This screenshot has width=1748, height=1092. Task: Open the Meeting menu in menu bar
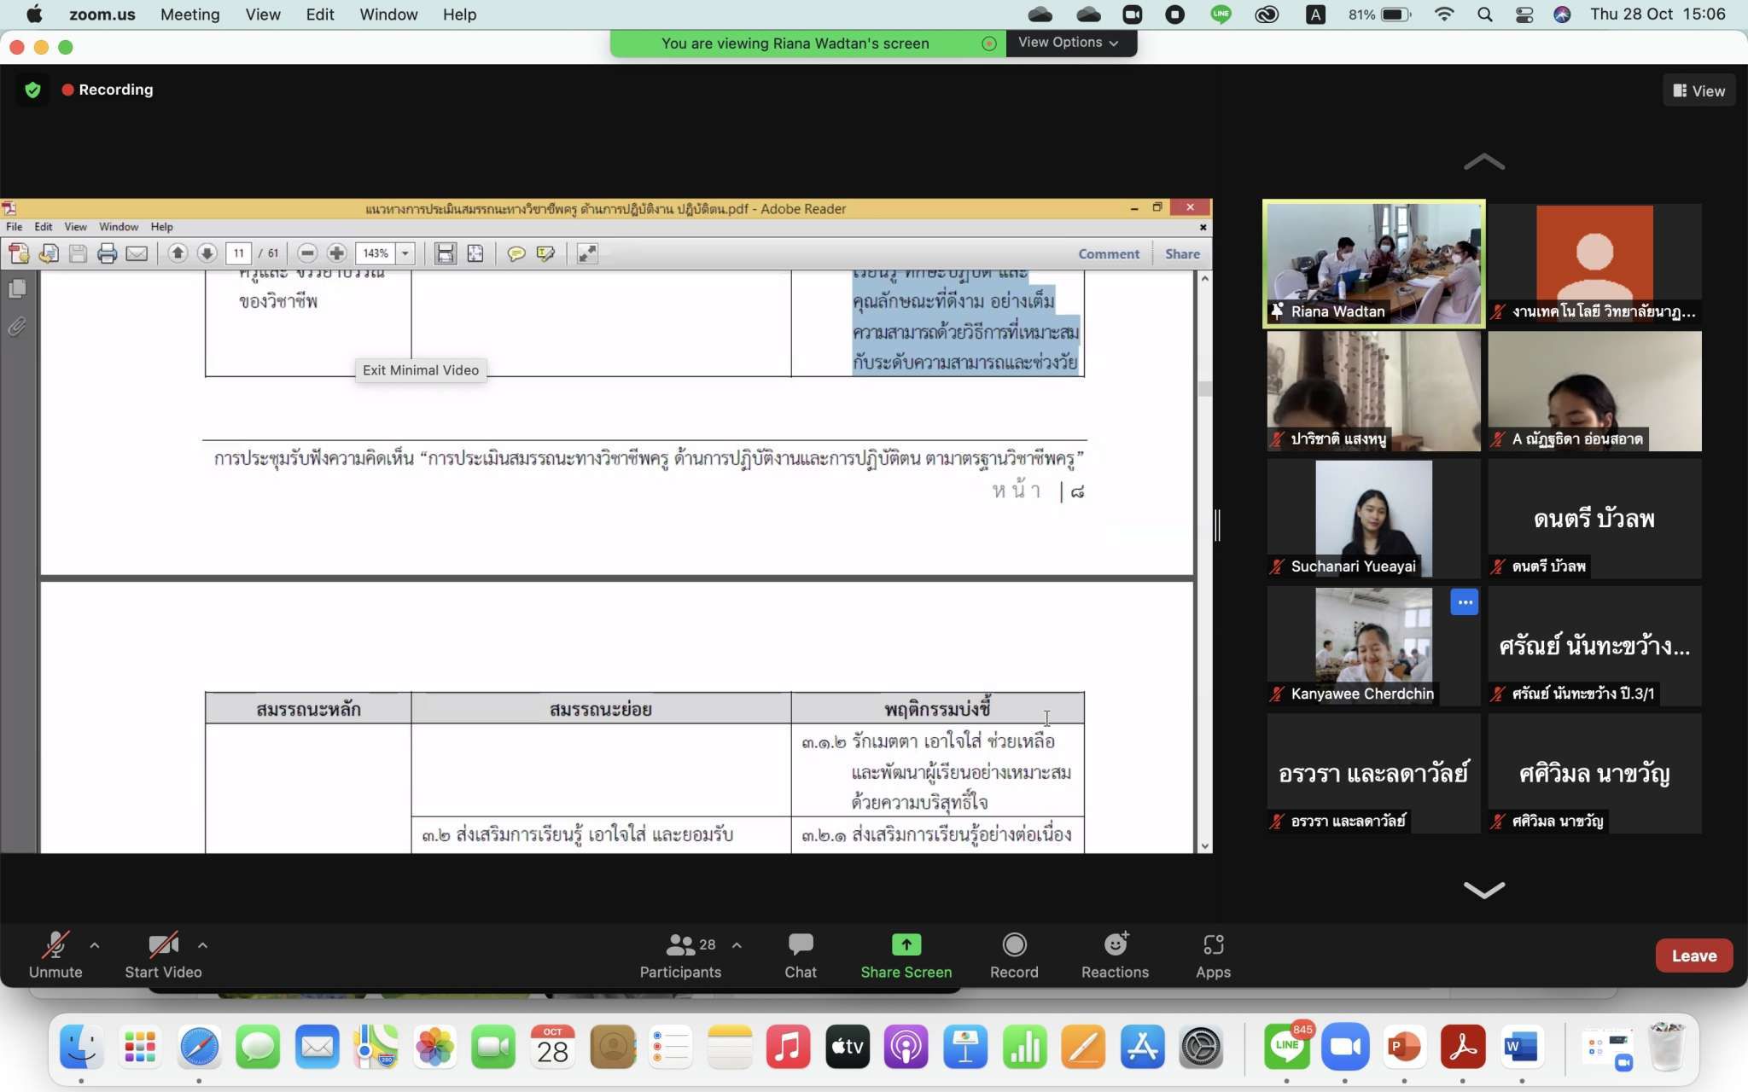[189, 15]
